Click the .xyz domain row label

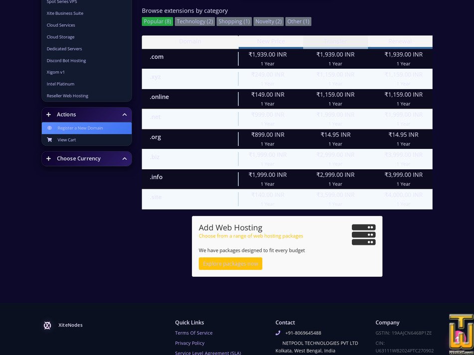click(155, 77)
